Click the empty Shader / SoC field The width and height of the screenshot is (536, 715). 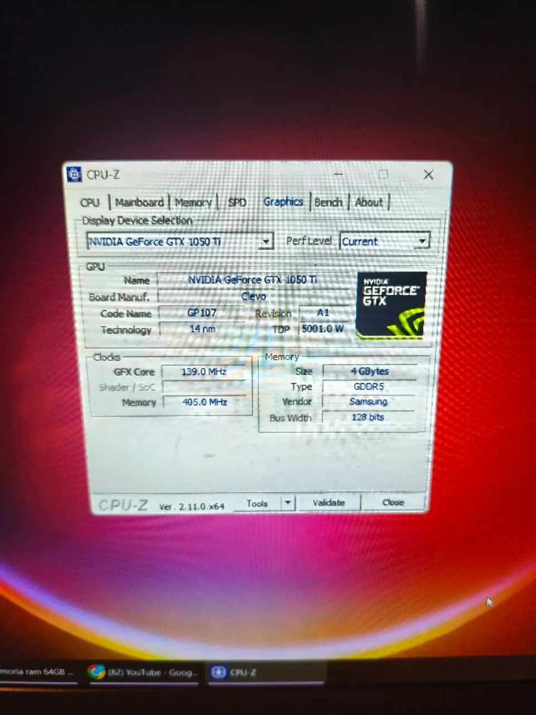pyautogui.click(x=204, y=387)
